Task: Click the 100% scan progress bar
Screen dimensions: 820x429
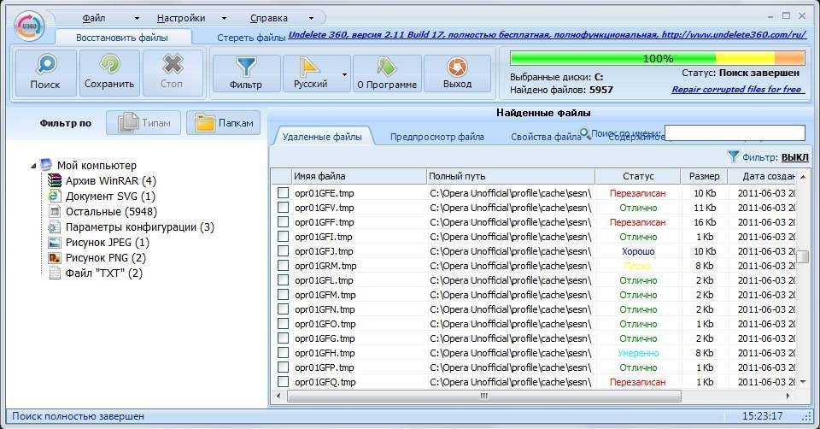Action: (x=658, y=58)
